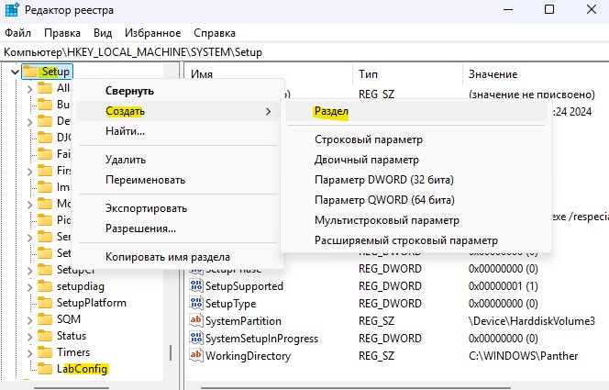Click the LabConfig folder icon
The width and height of the screenshot is (609, 390).
45,369
